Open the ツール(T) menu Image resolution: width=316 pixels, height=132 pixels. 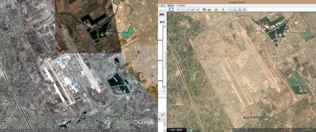click(x=161, y=6)
